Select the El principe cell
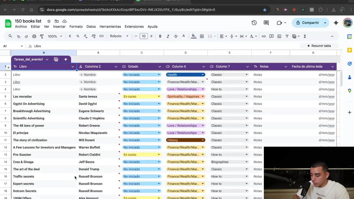 [x=44, y=133]
